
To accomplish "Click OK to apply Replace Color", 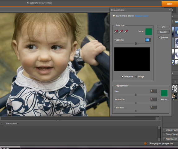I will pos(163,27).
